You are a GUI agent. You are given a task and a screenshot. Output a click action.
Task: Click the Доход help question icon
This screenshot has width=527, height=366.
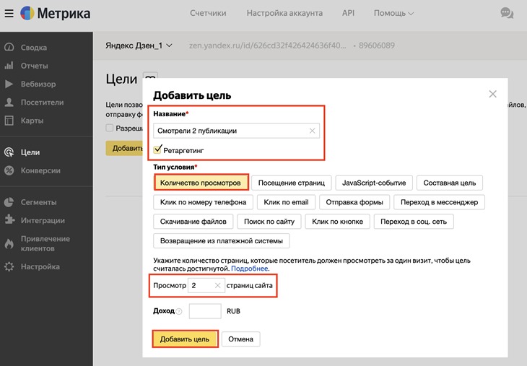179,312
